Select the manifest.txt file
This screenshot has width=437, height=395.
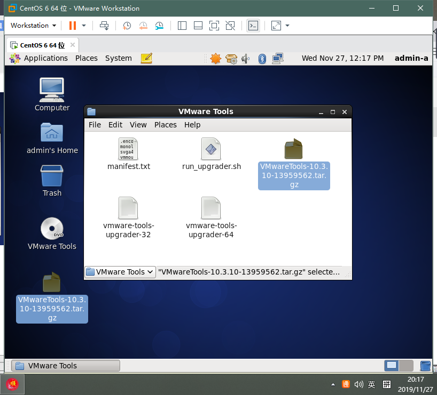click(x=128, y=154)
